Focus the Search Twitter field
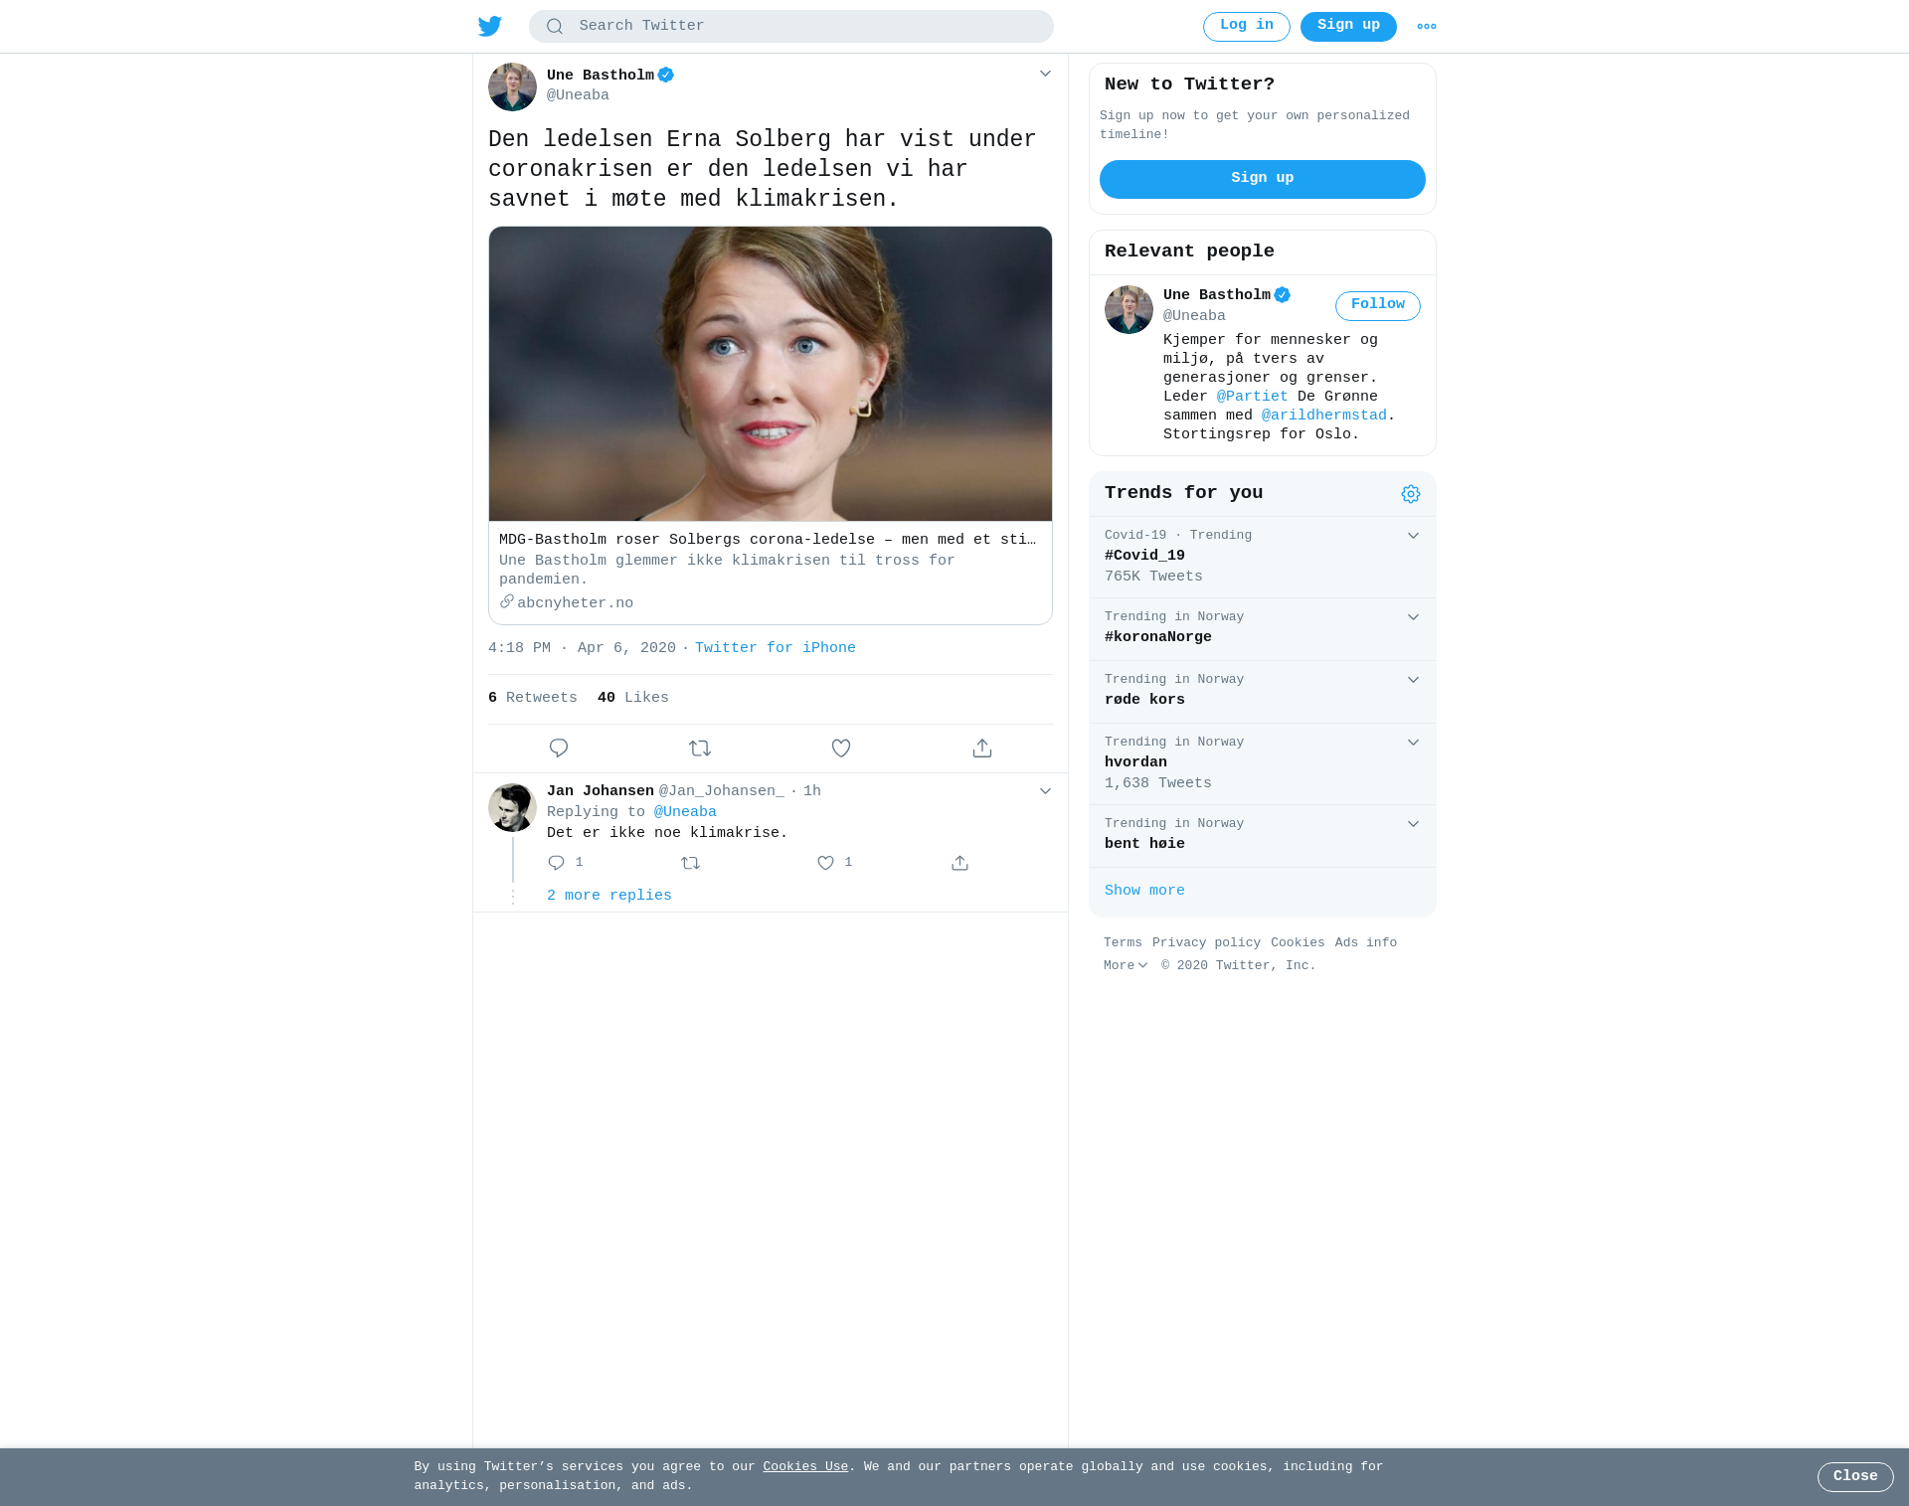The image size is (1909, 1506). [791, 27]
